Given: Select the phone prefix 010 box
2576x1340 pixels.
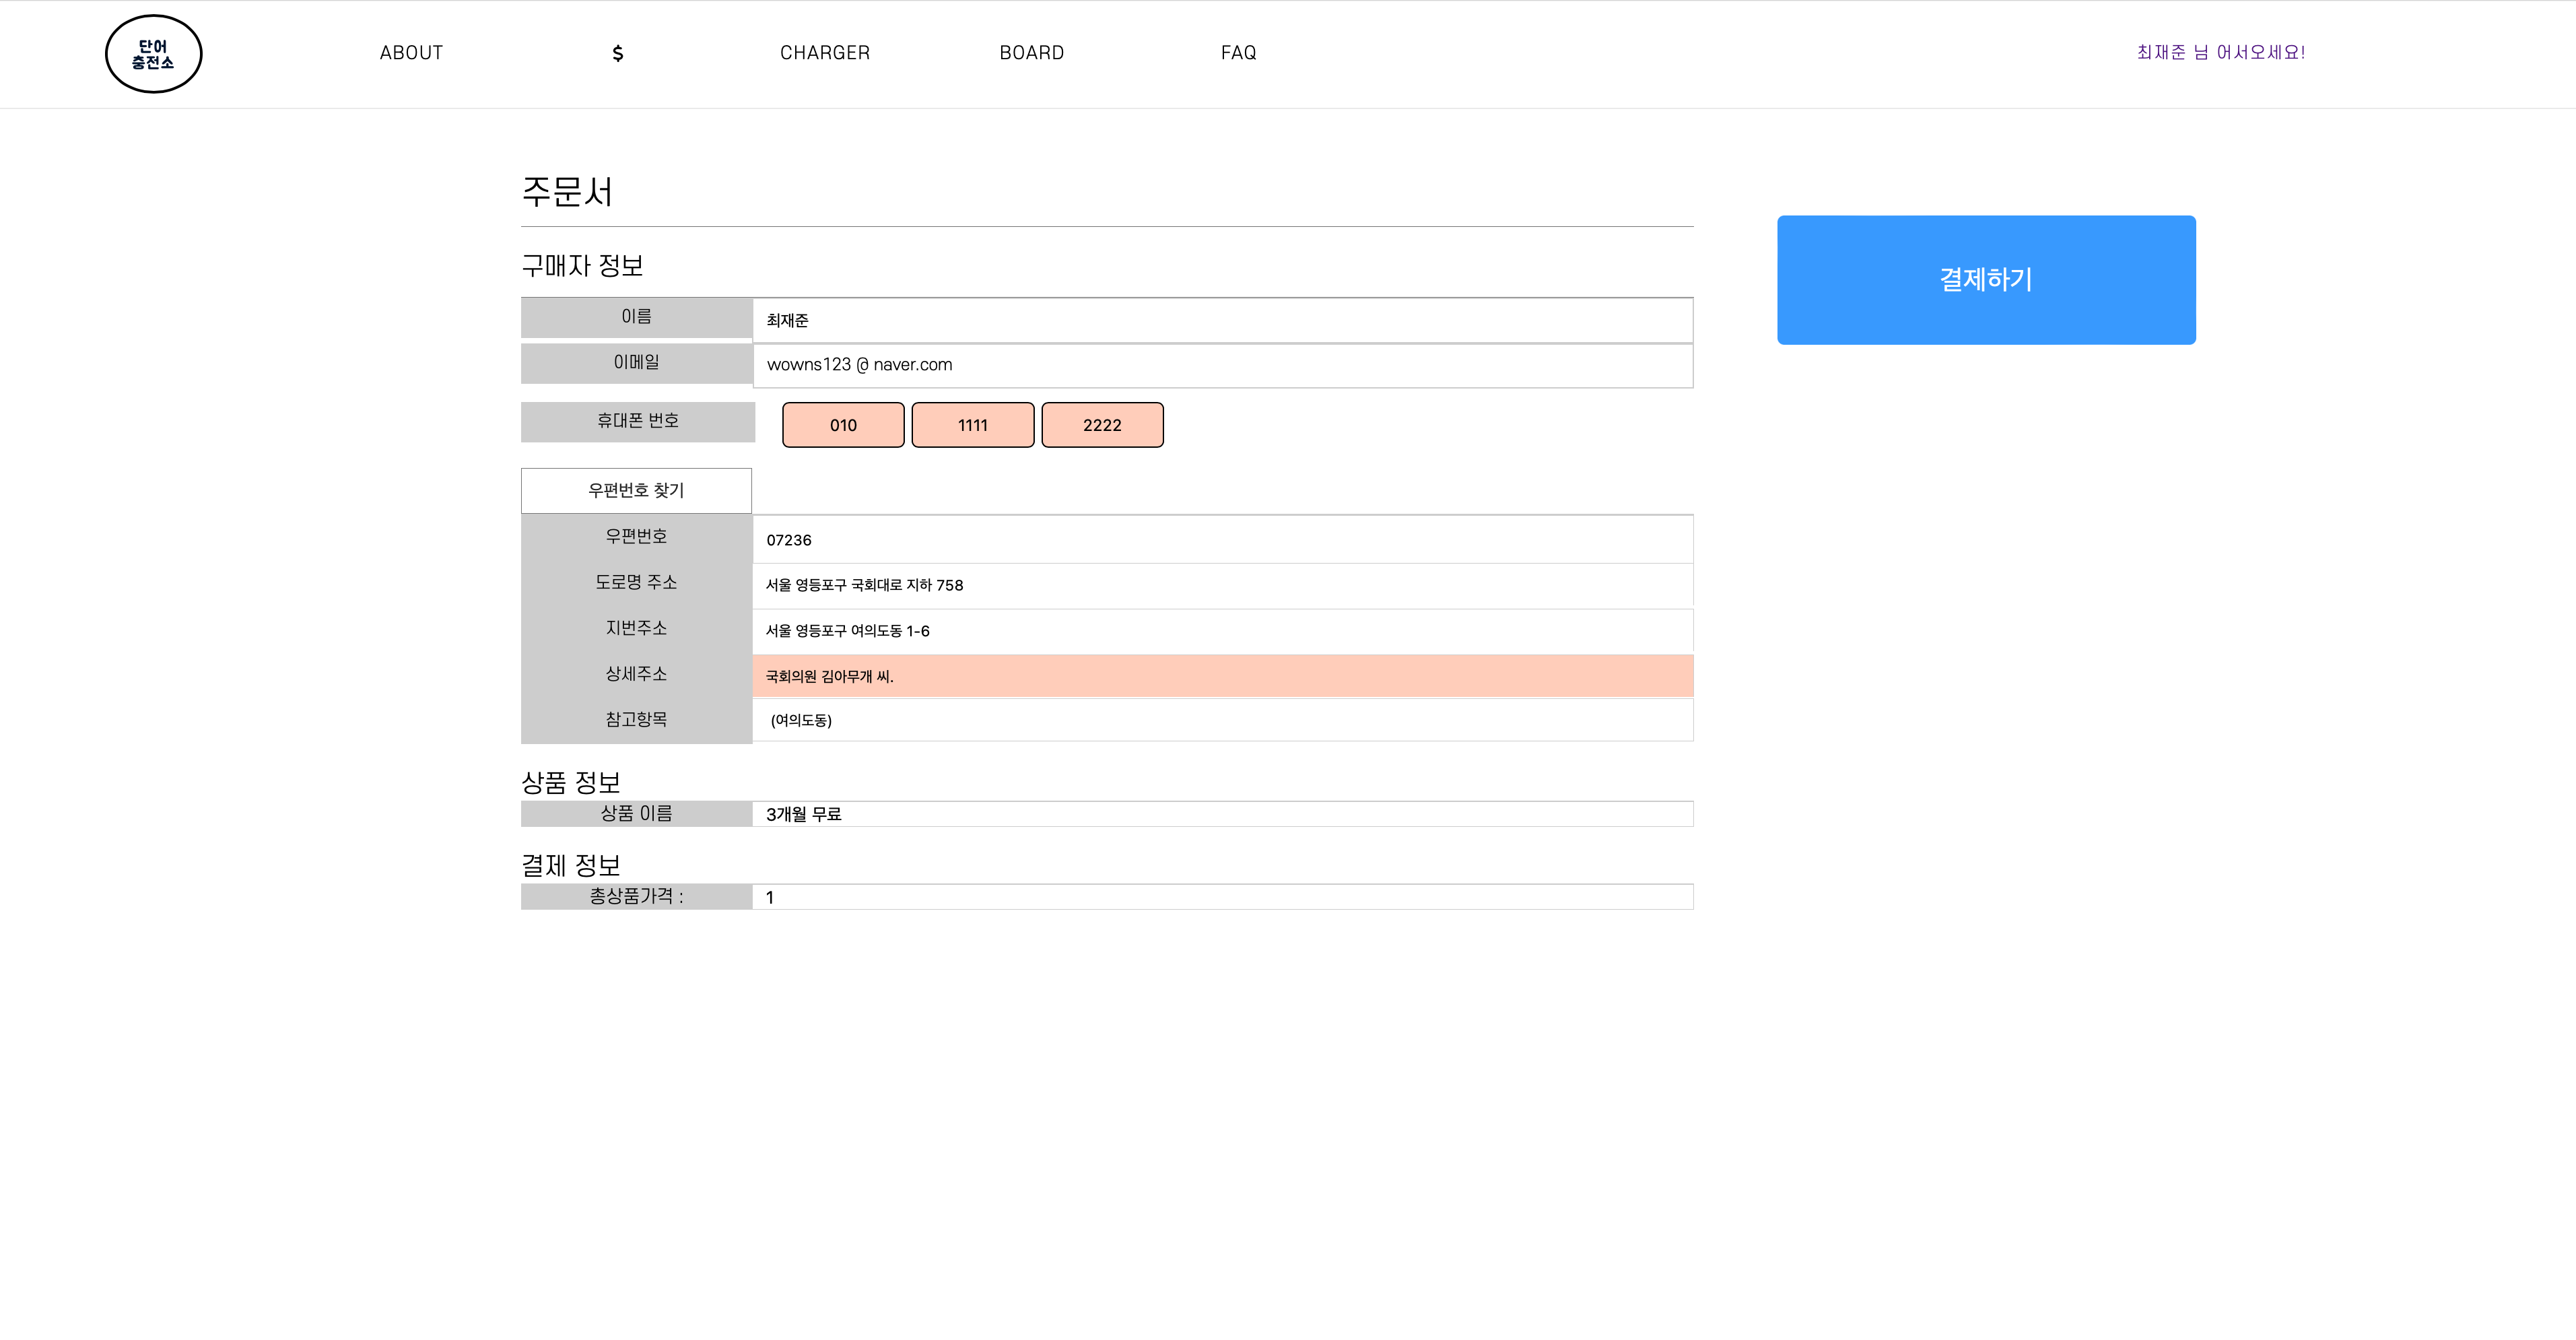Looking at the screenshot, I should [x=843, y=425].
